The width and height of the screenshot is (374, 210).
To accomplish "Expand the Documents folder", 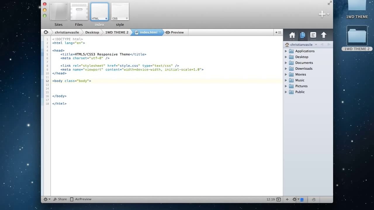I will (x=286, y=63).
